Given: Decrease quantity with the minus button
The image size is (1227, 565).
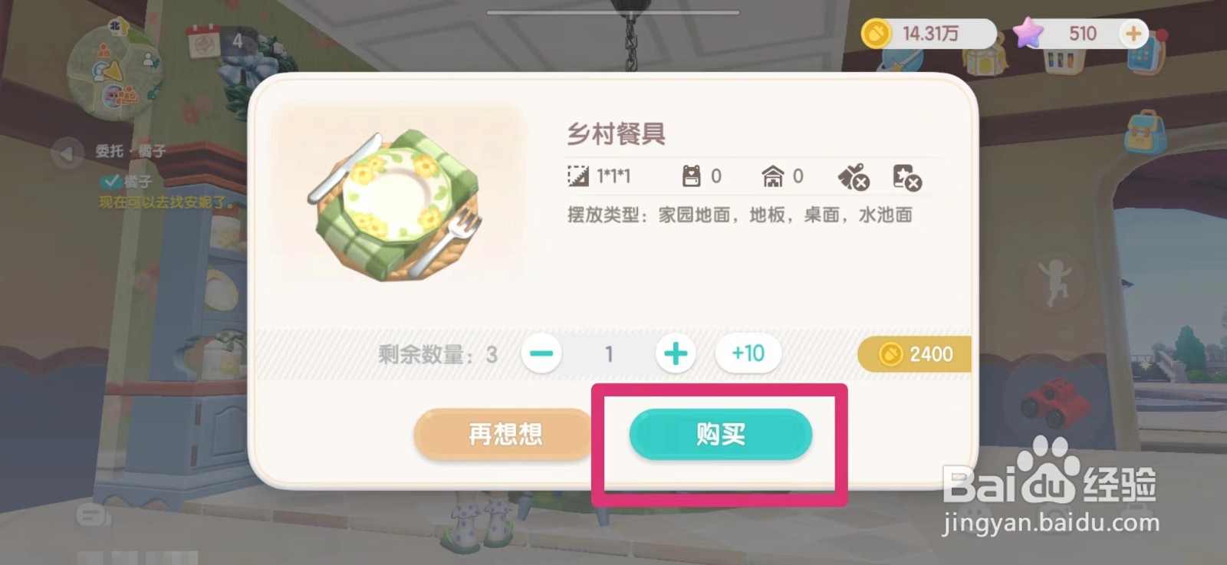Looking at the screenshot, I should coord(541,353).
